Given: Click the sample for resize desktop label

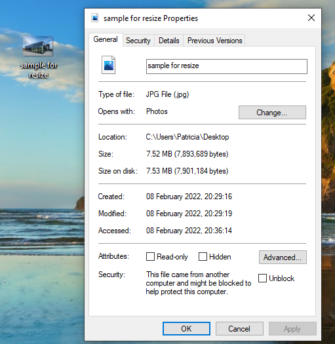Looking at the screenshot, I should point(39,69).
